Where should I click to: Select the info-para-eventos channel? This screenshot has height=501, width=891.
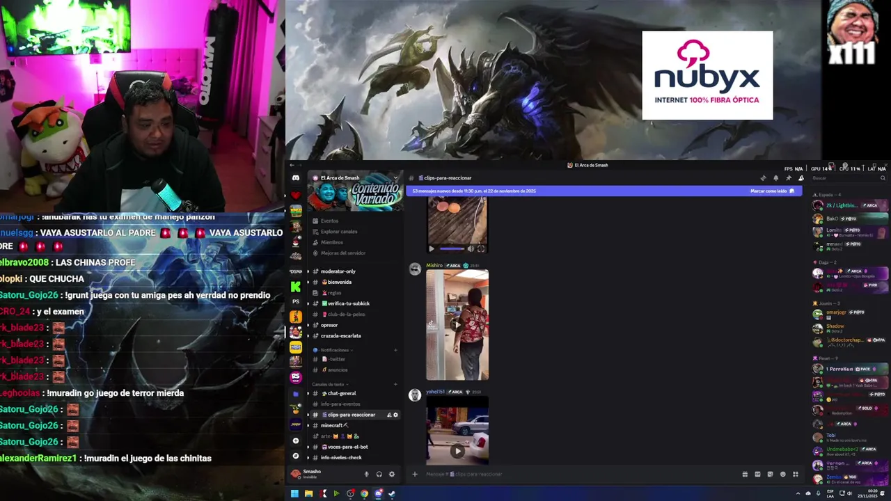pyautogui.click(x=354, y=404)
